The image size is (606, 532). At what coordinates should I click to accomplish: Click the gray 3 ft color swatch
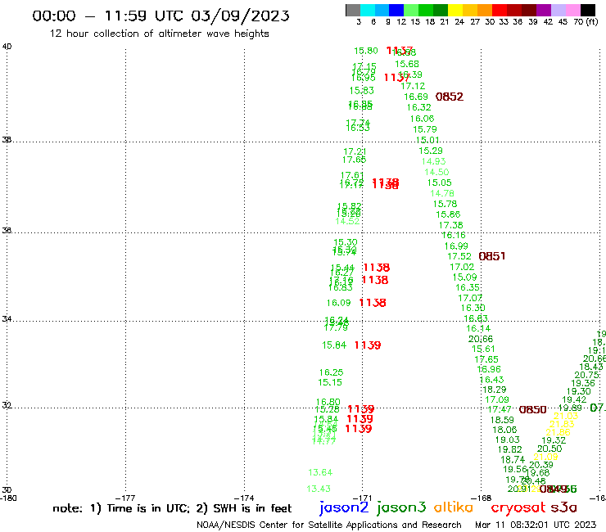(353, 10)
